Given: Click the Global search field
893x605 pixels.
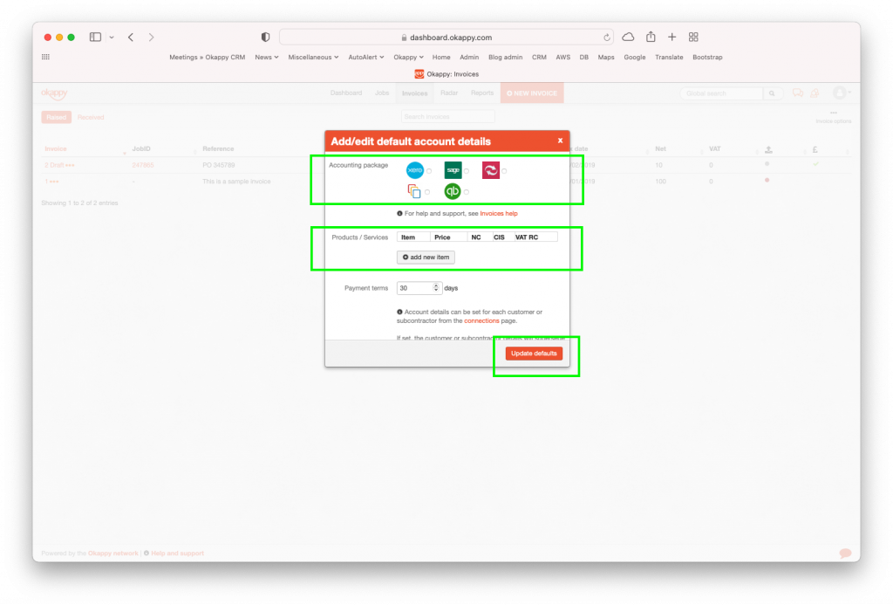Looking at the screenshot, I should (x=721, y=93).
